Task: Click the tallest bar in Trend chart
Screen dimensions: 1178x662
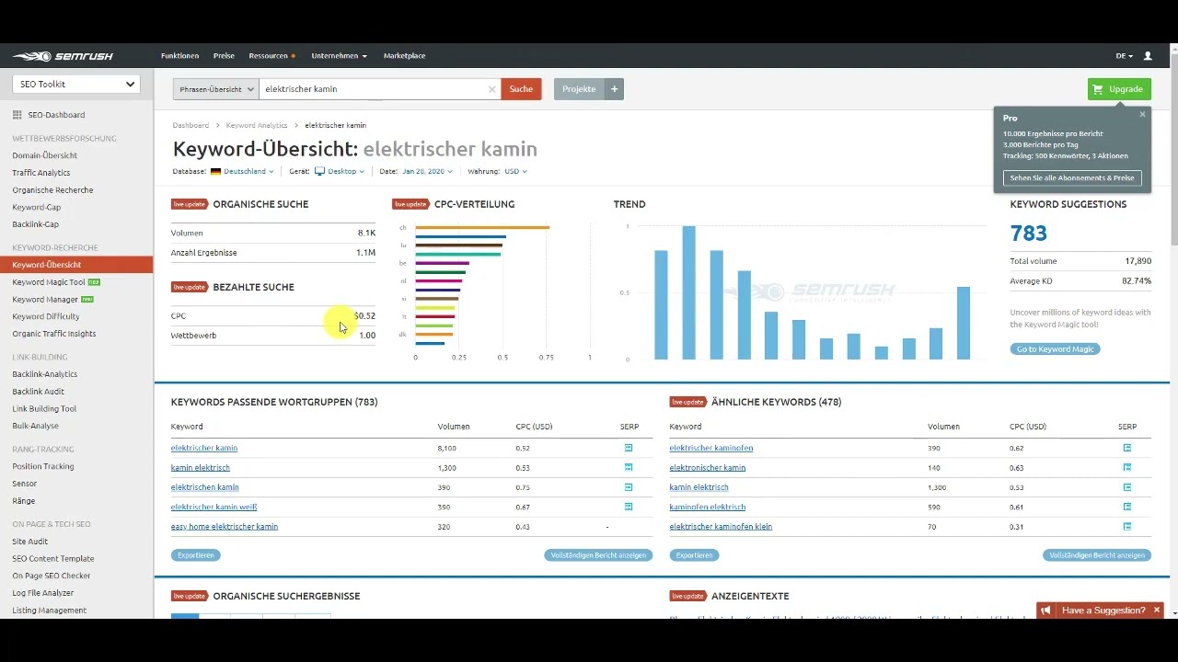Action: point(688,292)
